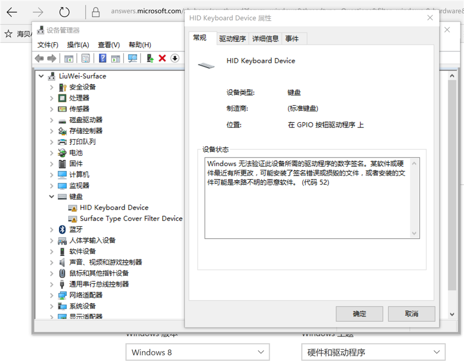Select the 计算机 computer category
This screenshot has height=363, width=464.
pos(79,174)
